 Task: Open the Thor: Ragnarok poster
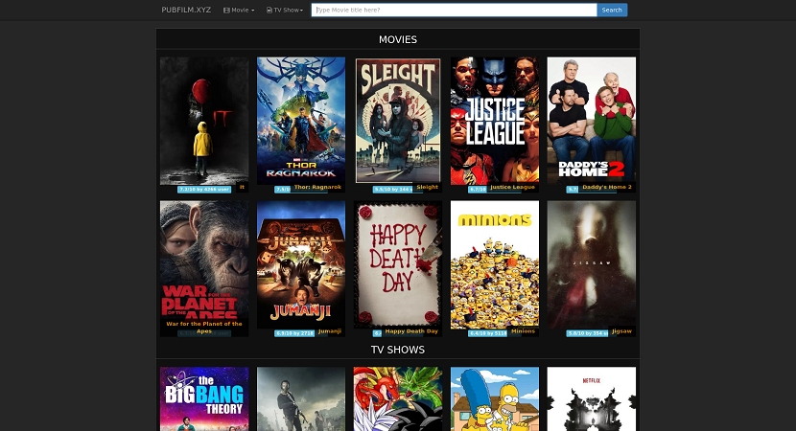(x=301, y=121)
